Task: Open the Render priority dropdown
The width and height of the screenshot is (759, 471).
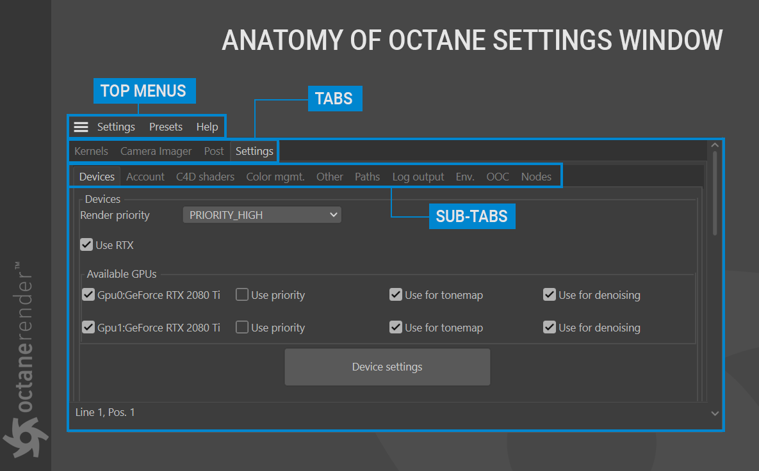Action: (262, 215)
